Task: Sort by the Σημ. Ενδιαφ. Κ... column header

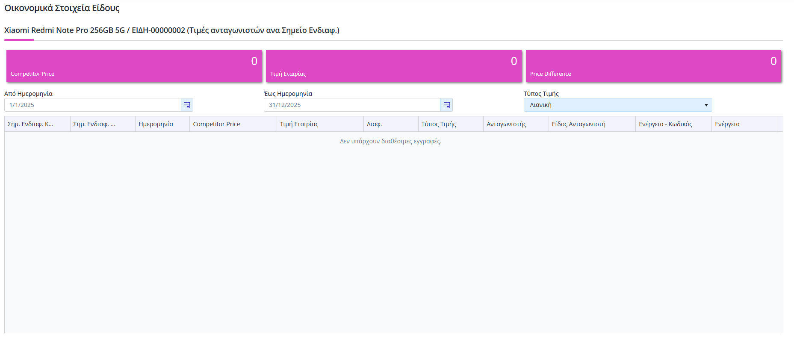Action: point(37,124)
